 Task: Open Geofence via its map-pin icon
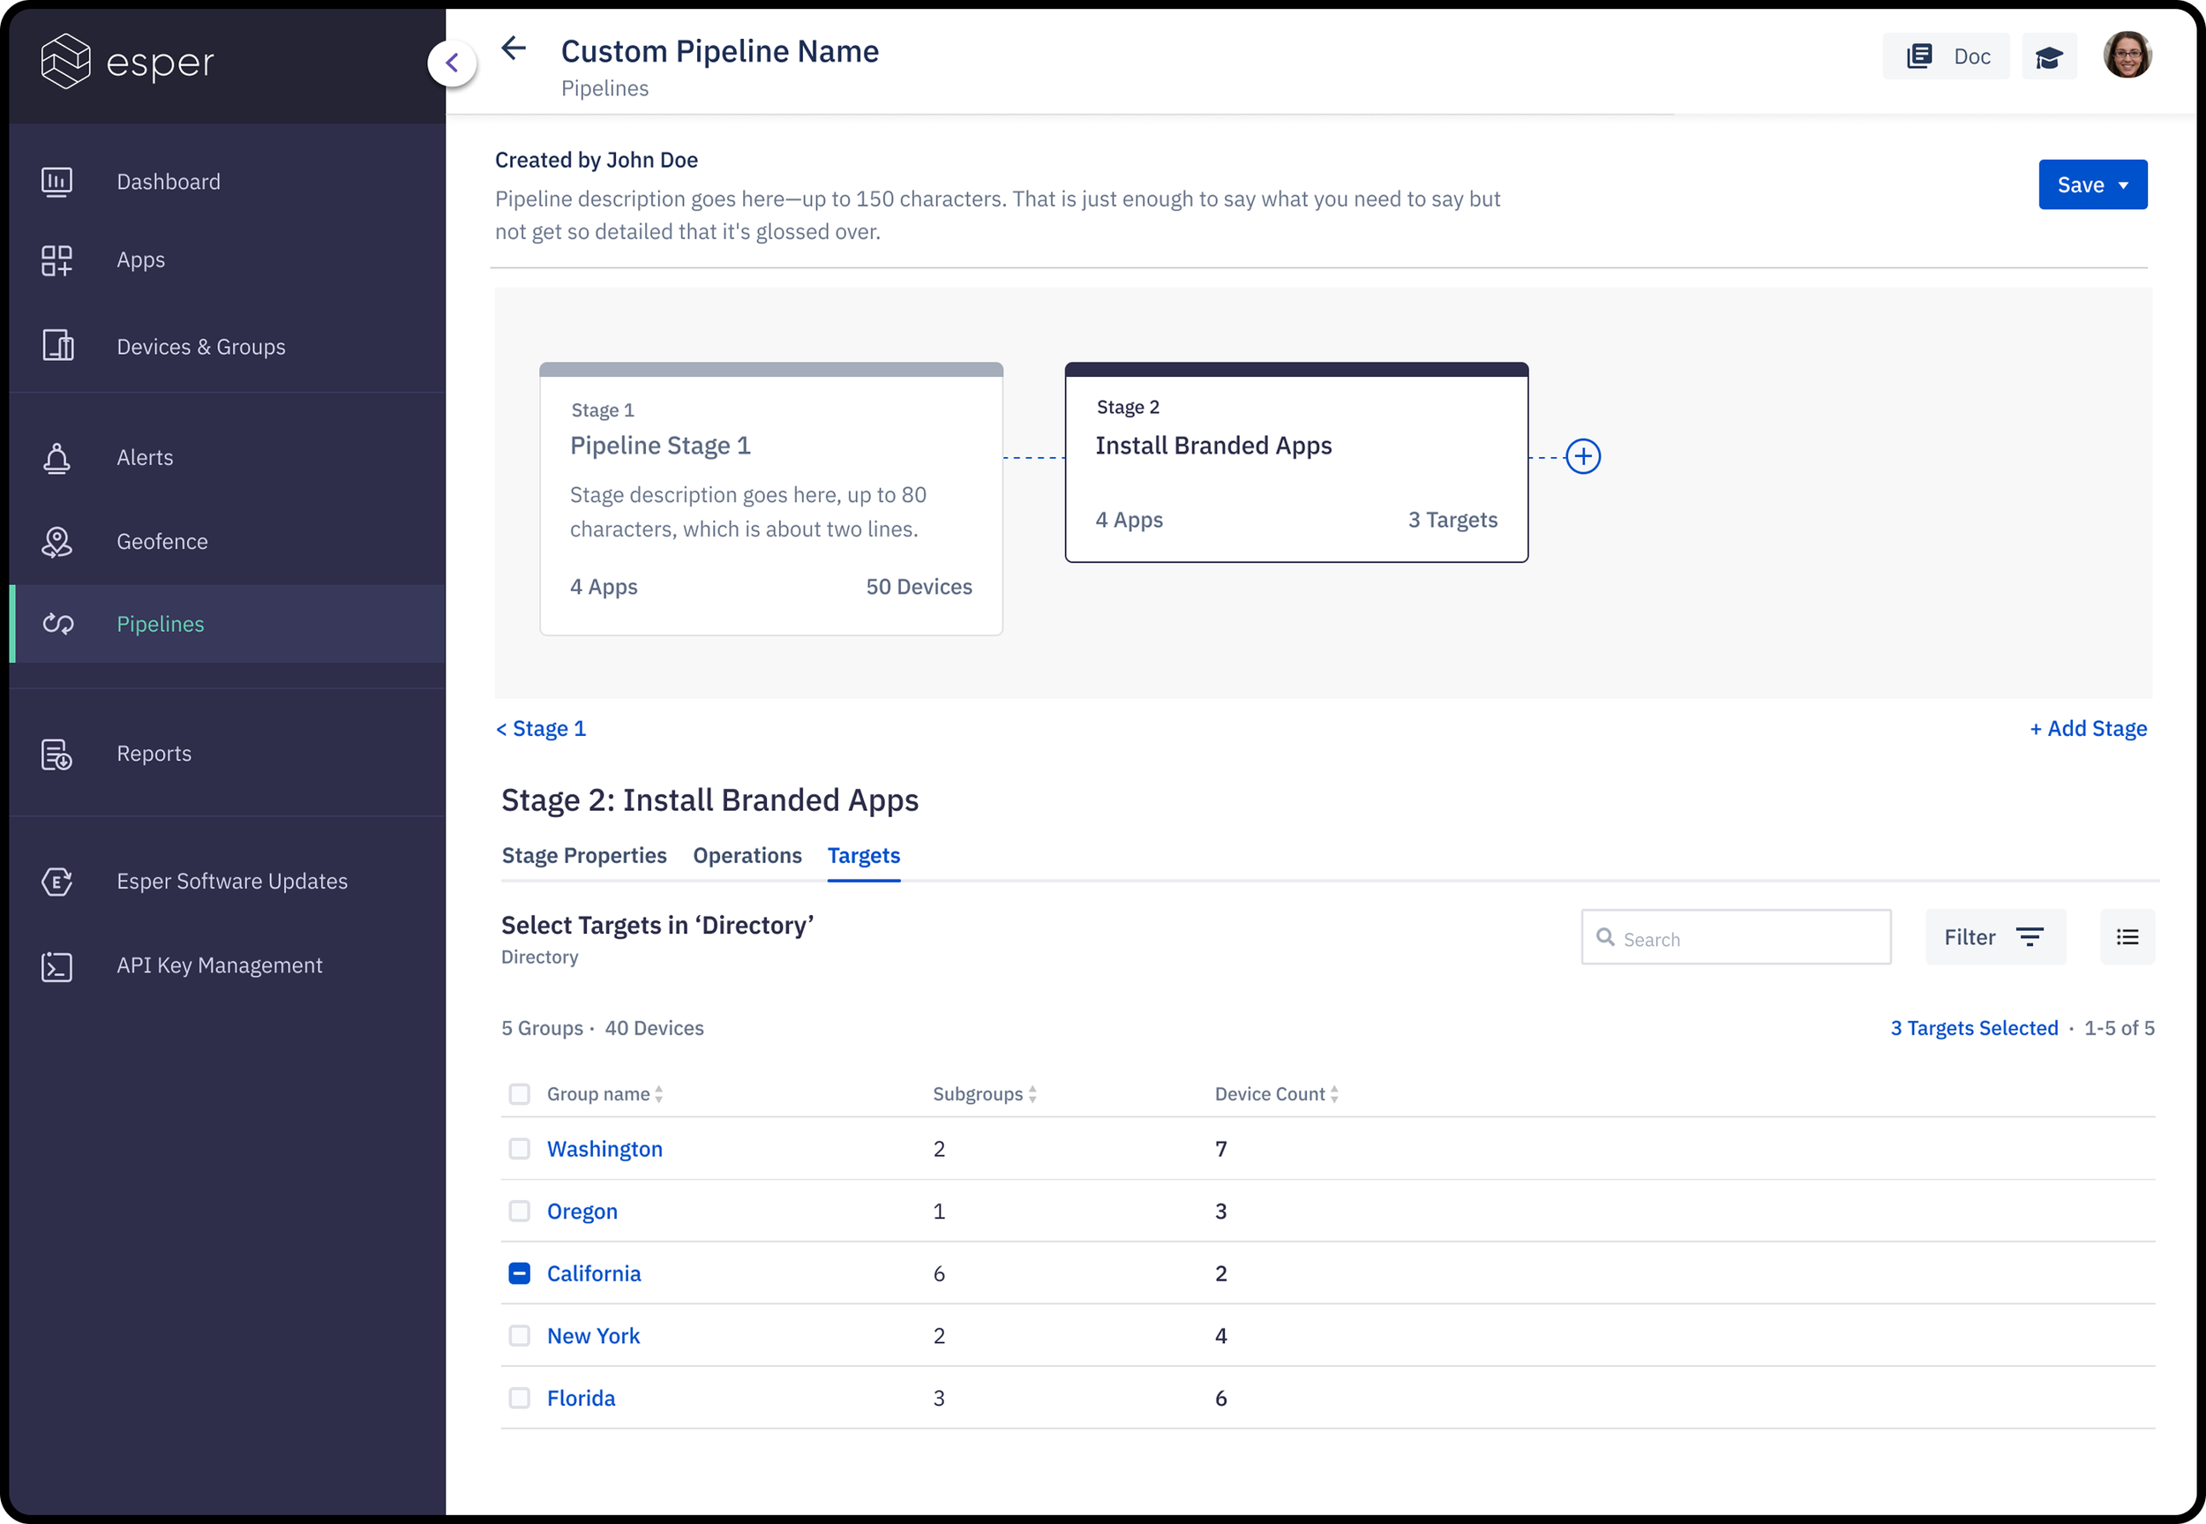(56, 542)
